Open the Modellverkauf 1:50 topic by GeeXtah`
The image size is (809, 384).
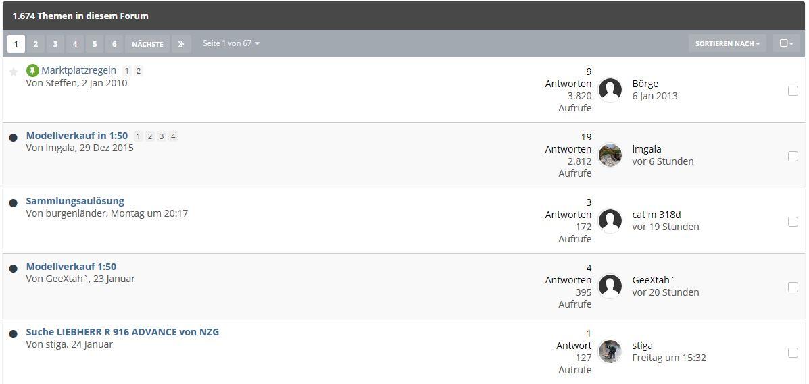(x=71, y=267)
